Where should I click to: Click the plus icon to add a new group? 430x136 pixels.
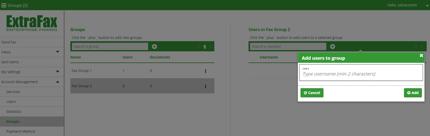154,47
